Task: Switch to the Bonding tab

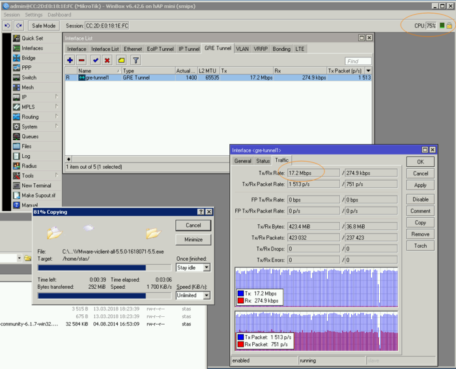Action: 281,49
